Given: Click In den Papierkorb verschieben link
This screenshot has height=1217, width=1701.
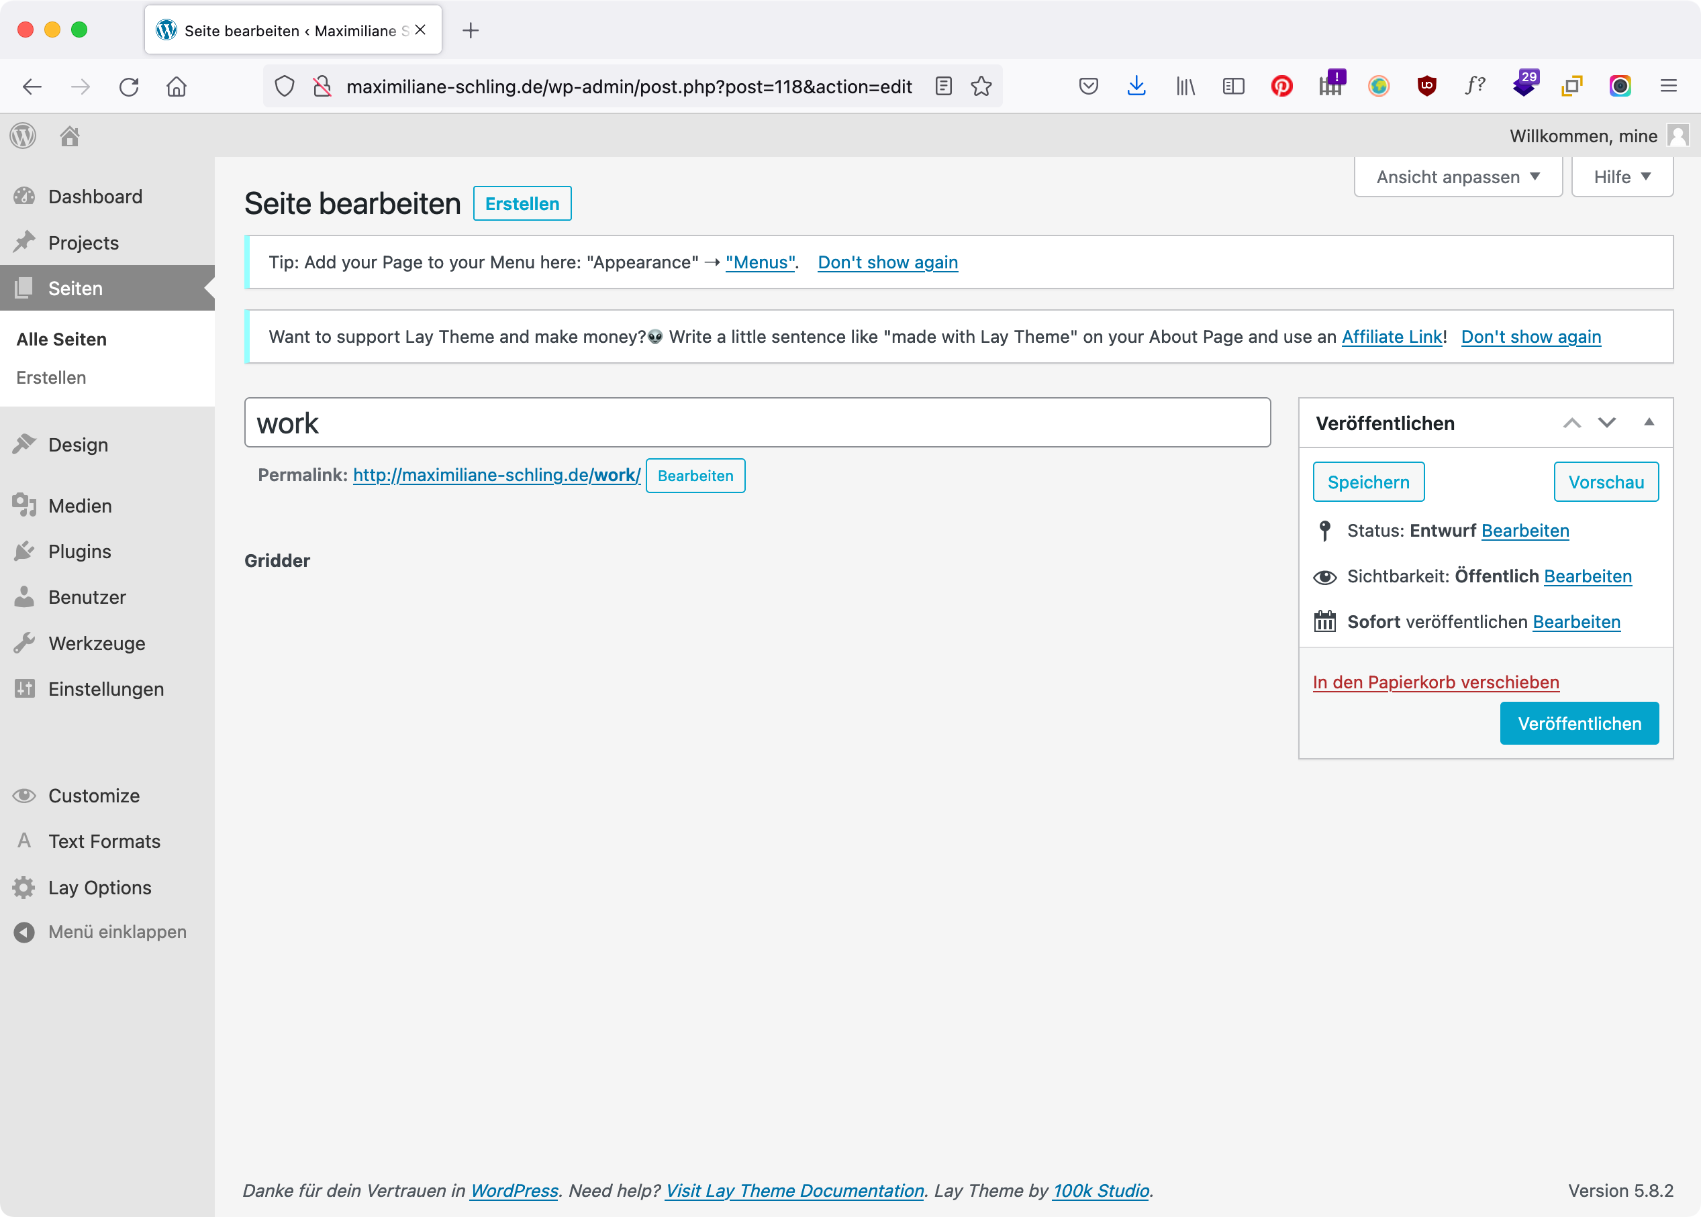Looking at the screenshot, I should coord(1436,682).
